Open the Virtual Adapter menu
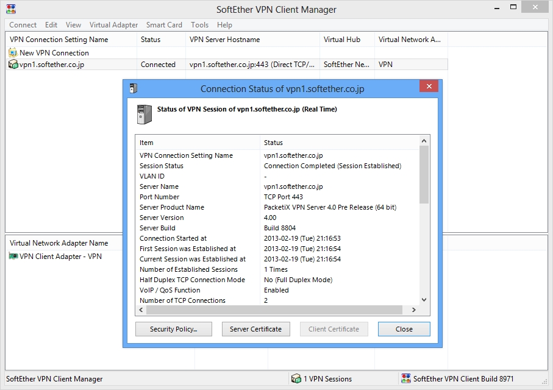This screenshot has width=553, height=390. point(113,24)
